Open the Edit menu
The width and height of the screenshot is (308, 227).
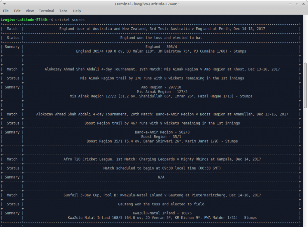(x=17, y=11)
